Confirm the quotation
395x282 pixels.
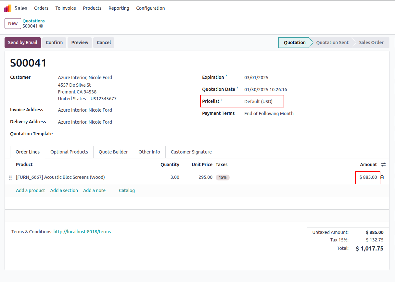[x=54, y=43]
